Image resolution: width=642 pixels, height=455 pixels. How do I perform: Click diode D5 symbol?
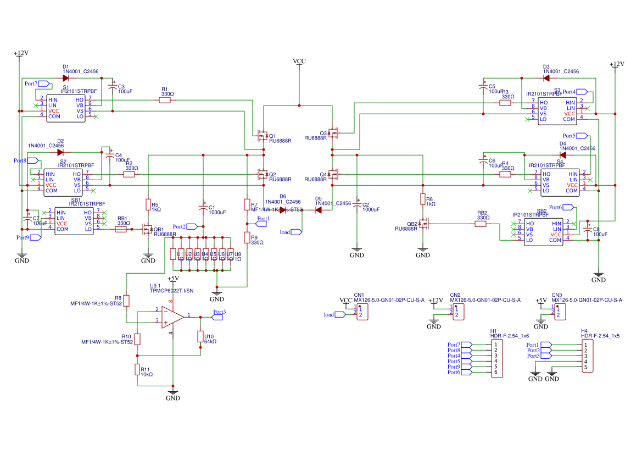tap(318, 210)
